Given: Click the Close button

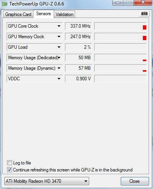Looking at the screenshot, I should pyautogui.click(x=134, y=181).
